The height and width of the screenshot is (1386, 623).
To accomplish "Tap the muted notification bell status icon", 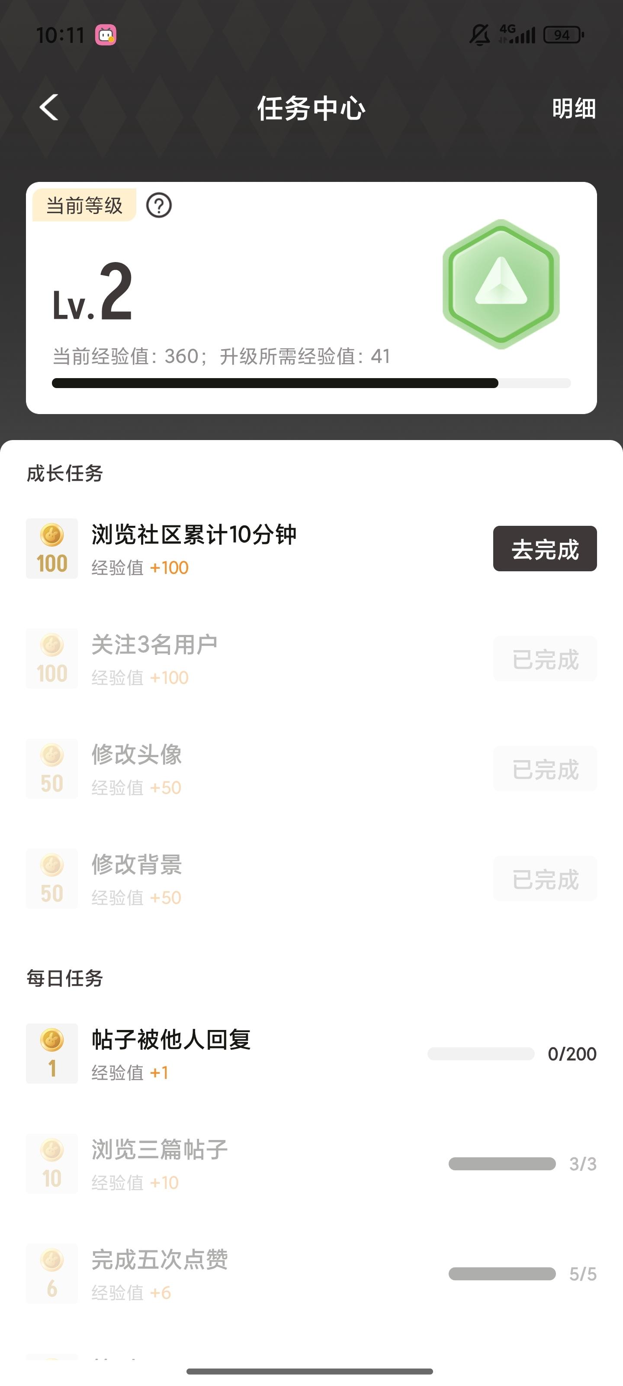I will [x=479, y=35].
